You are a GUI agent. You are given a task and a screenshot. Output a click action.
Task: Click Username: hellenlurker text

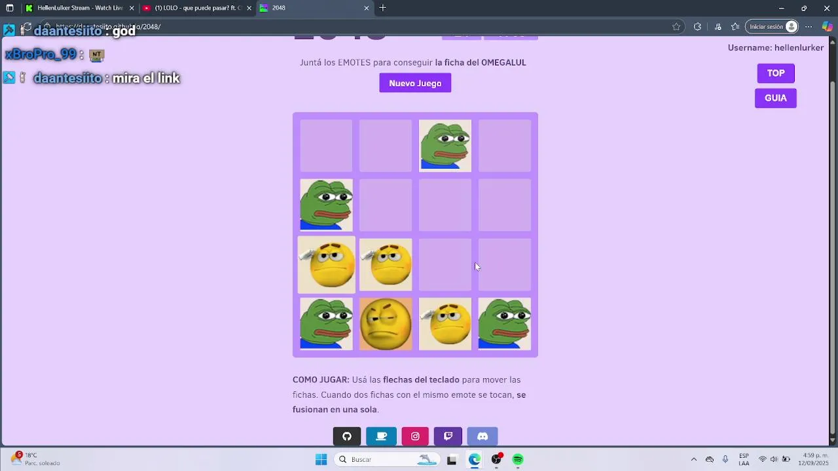(776, 48)
